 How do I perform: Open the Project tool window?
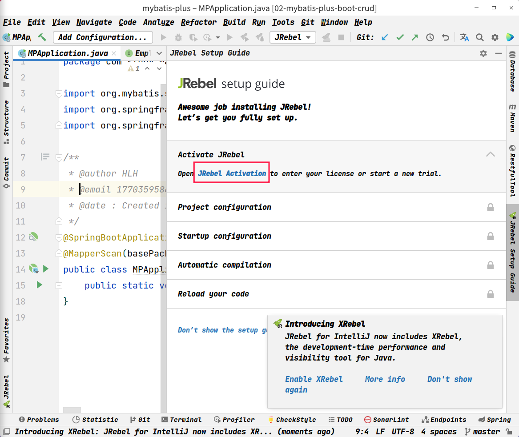pos(6,69)
